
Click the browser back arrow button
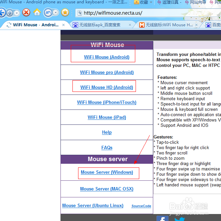pos(2,13)
